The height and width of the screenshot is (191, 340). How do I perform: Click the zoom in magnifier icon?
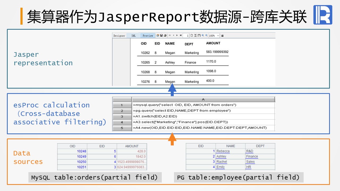click(x=203, y=36)
